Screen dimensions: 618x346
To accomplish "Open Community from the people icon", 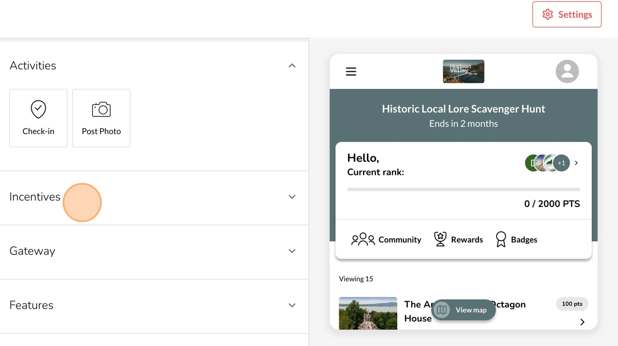I will tap(363, 239).
